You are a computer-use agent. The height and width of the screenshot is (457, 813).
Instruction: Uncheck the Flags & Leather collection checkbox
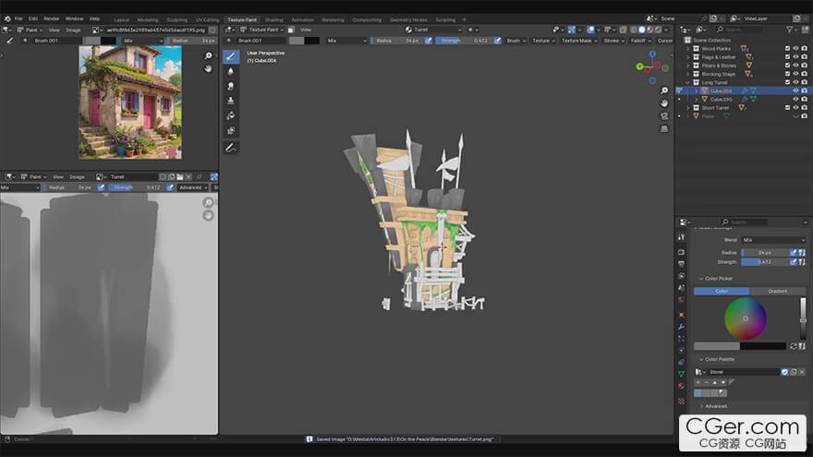pyautogui.click(x=787, y=57)
